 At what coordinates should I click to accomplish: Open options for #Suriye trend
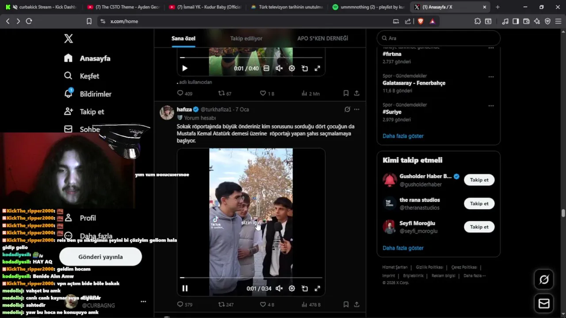tap(491, 106)
